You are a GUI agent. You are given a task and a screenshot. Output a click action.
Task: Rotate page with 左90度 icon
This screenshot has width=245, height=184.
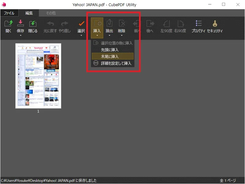coord(166,24)
